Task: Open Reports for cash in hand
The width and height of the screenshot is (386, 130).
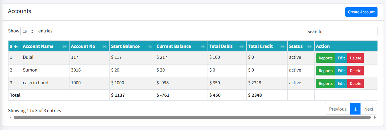Action: pos(326,84)
